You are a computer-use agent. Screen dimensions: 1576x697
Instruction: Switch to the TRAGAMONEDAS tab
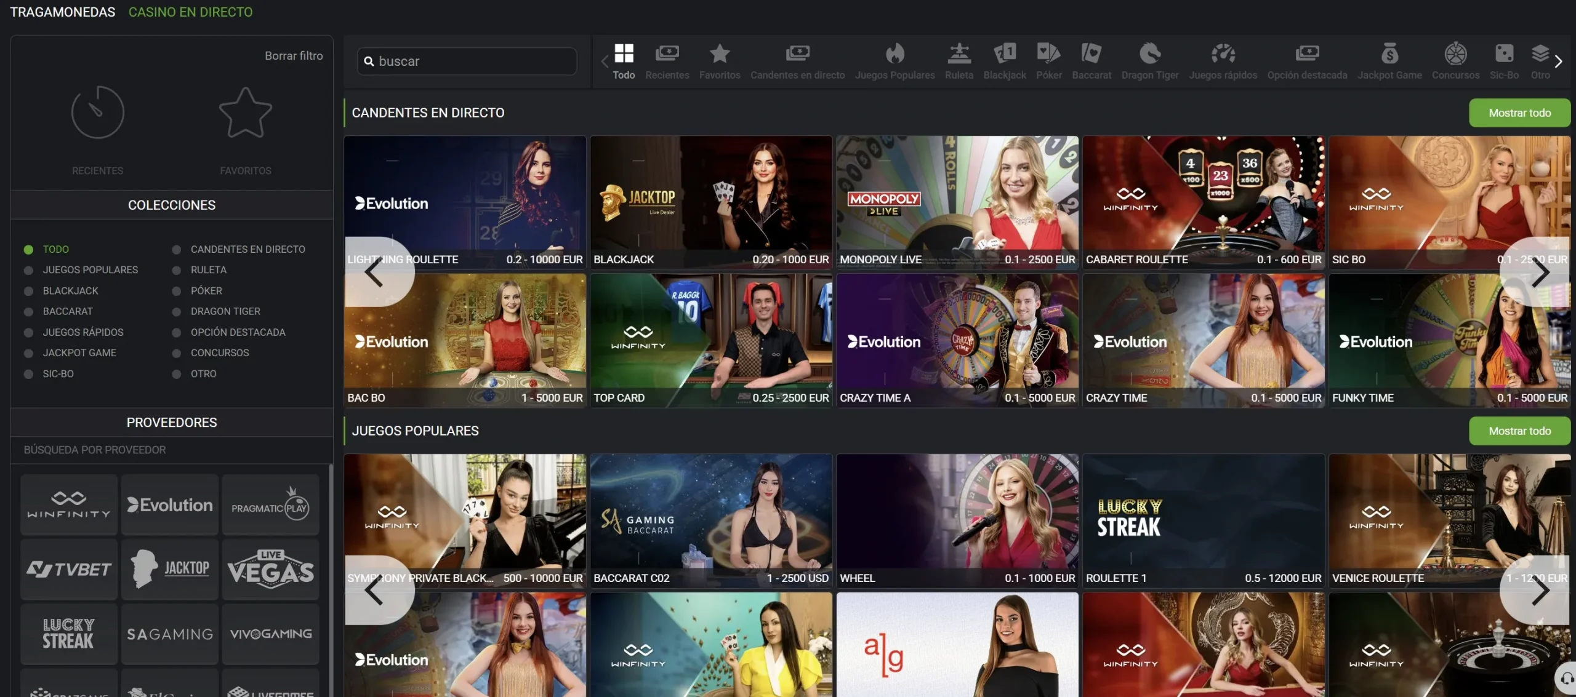(63, 12)
